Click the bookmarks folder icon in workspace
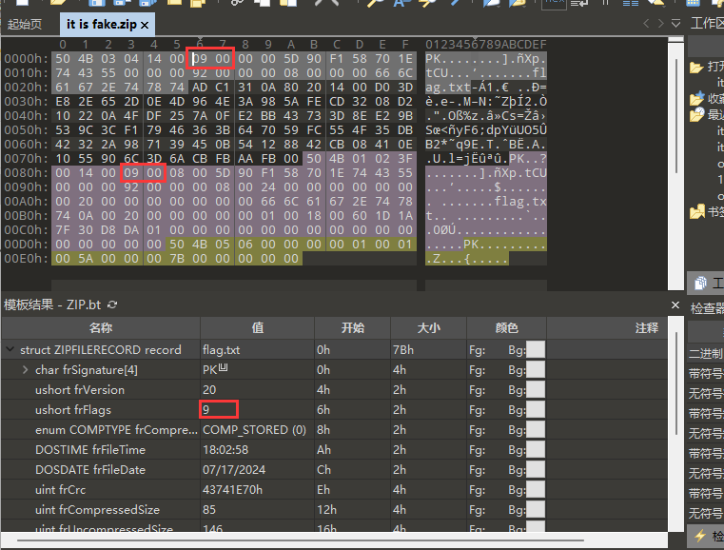The image size is (724, 550). [x=696, y=211]
